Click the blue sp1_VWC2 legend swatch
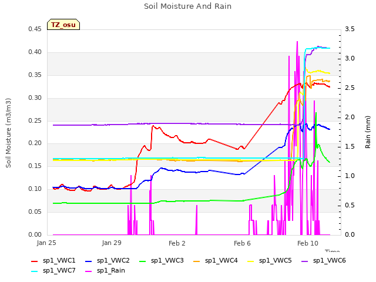 [x=89, y=261]
